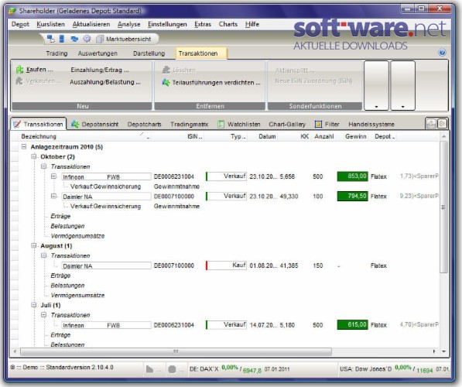This screenshot has width=462, height=387.
Task: Click the grey circle icon in status bar
Action: [172, 368]
